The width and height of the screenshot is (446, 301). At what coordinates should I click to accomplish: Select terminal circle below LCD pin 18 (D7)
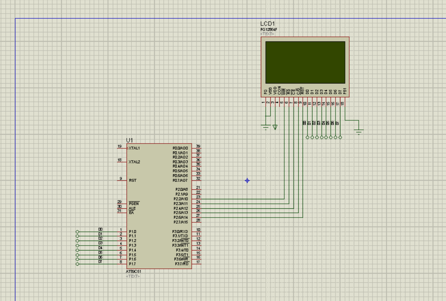(340, 137)
